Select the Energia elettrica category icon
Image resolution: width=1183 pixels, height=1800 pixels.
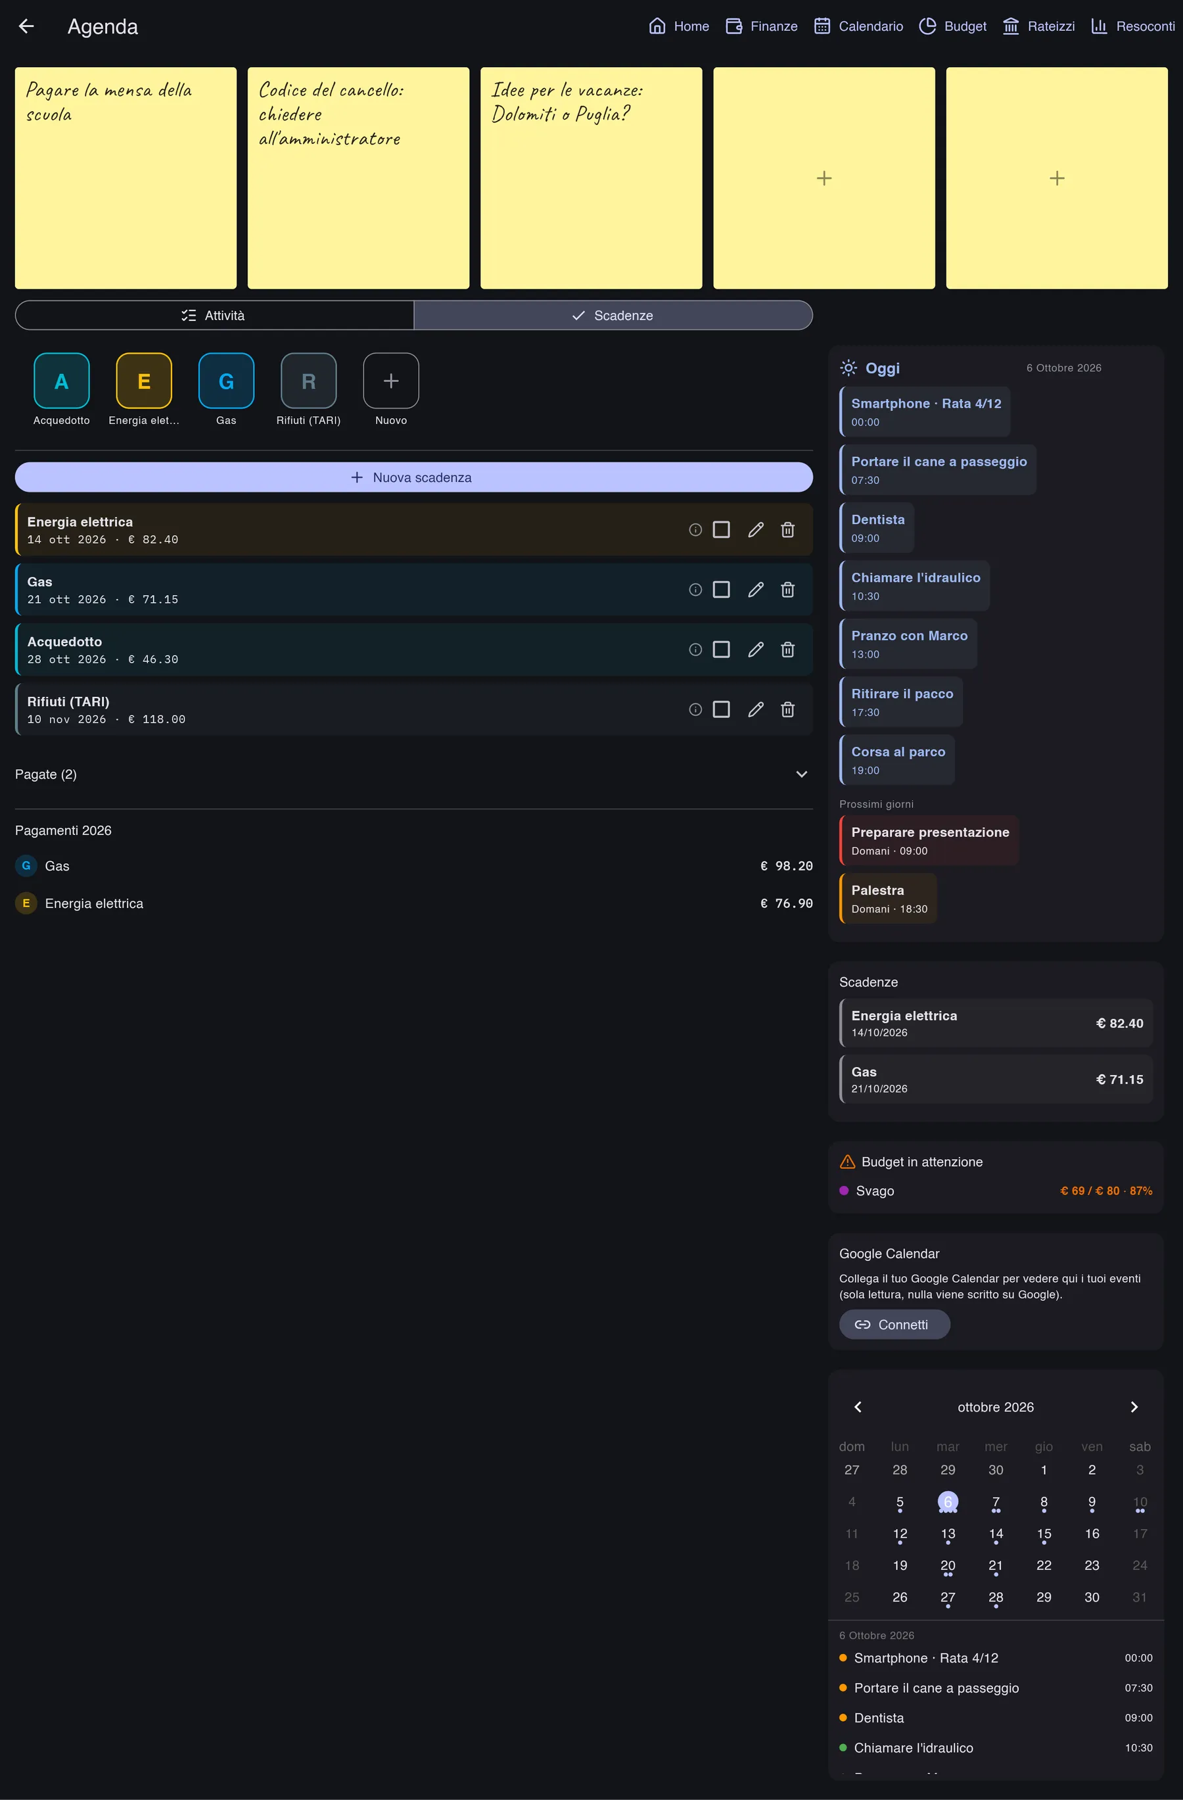[144, 381]
